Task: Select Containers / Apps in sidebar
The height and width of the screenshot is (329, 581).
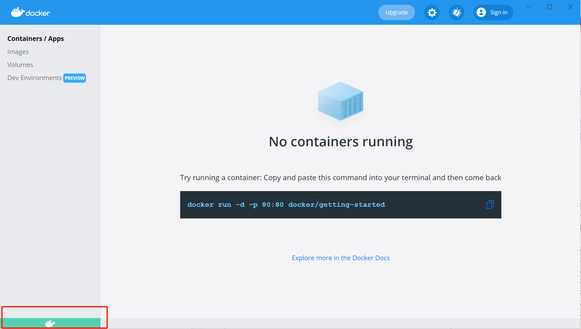Action: pos(36,39)
